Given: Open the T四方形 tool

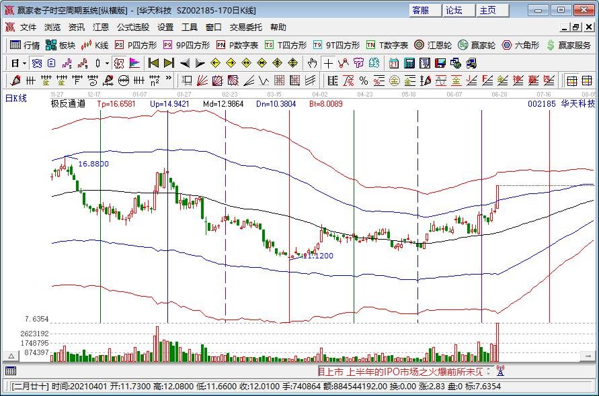Looking at the screenshot, I should 286,46.
